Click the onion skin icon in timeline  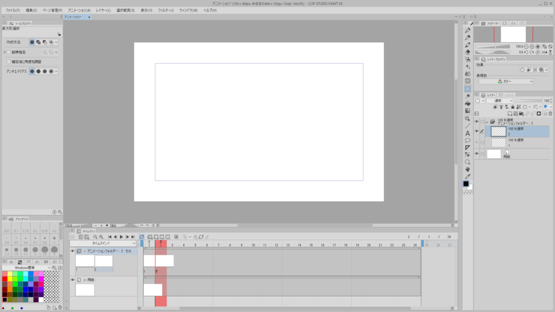pos(176,237)
